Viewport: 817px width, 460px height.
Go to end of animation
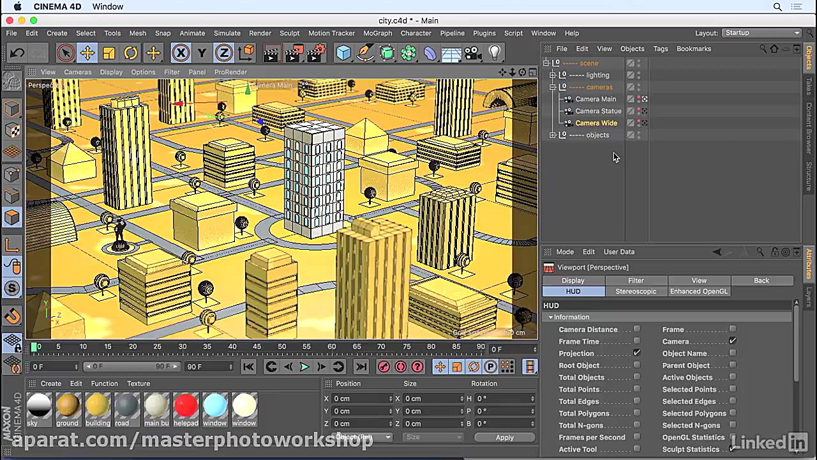point(361,366)
